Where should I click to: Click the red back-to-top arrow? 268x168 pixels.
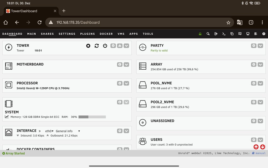pos(256,147)
